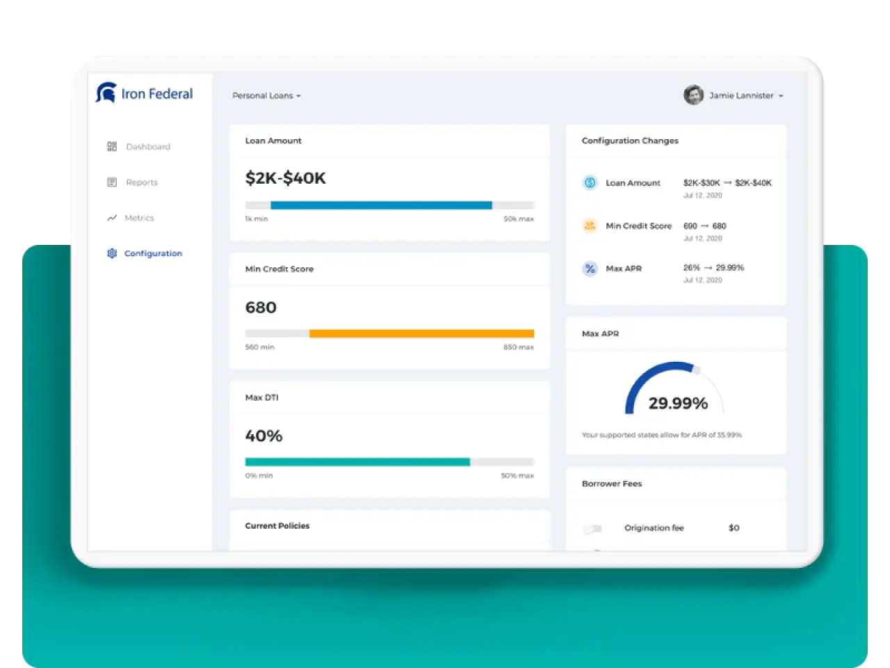Expand the Jamie Lannister user menu
The width and height of the screenshot is (890, 668).
point(746,96)
